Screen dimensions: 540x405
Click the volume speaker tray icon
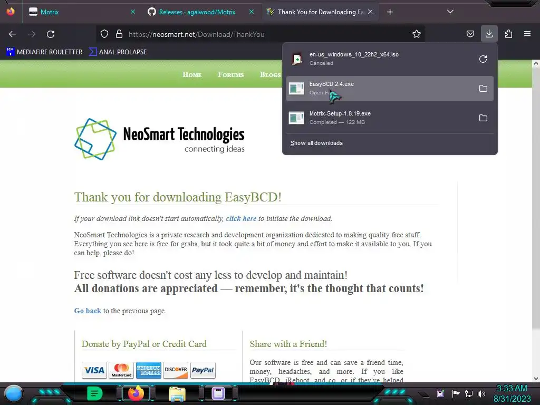(x=481, y=393)
